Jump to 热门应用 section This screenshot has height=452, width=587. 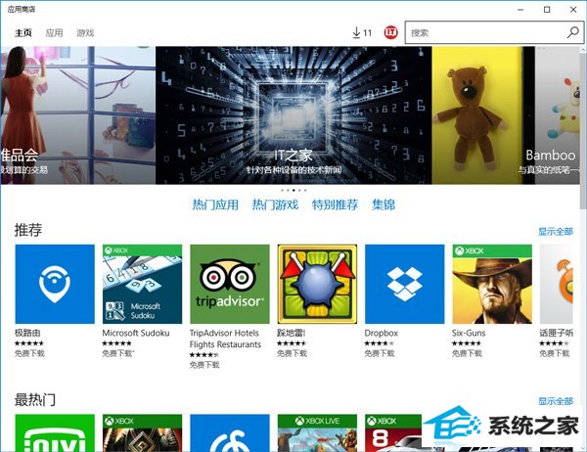pyautogui.click(x=215, y=204)
